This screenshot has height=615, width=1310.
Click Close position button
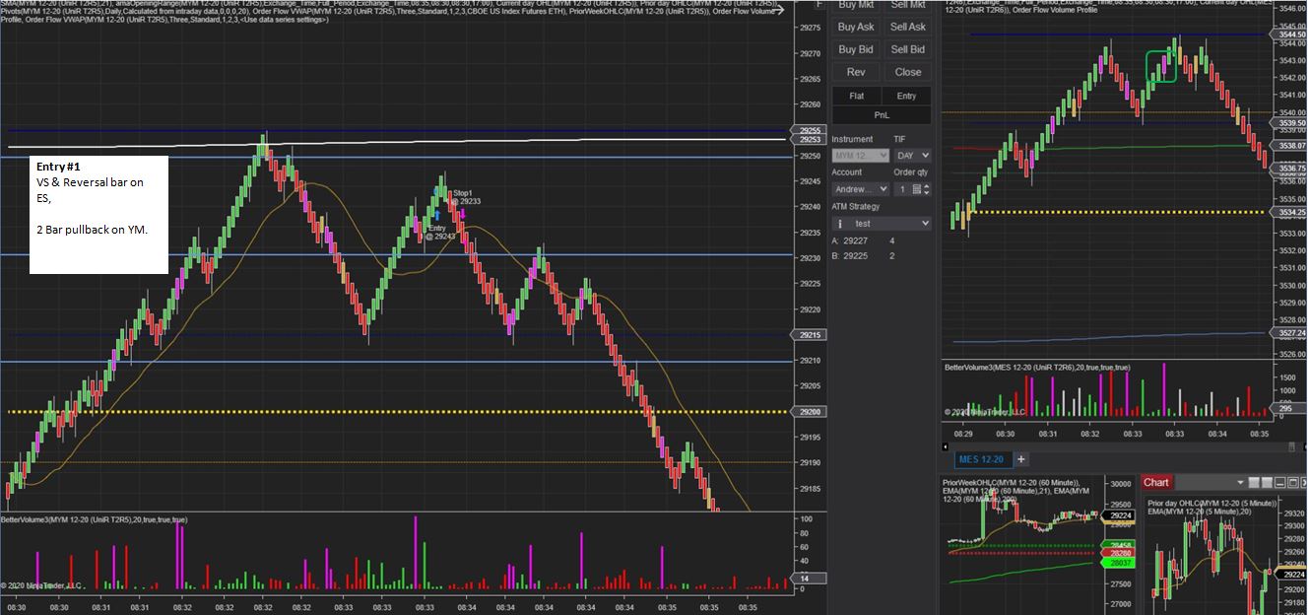pyautogui.click(x=908, y=72)
